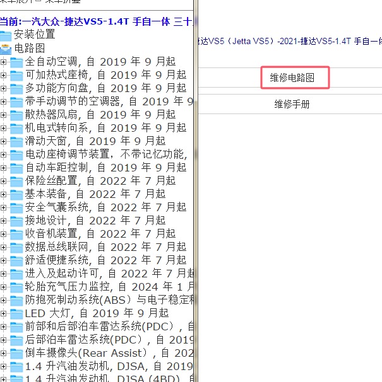Select 电动座椅调节装置 tree entry
Viewport: 382px width, 382px height.
tap(106, 154)
